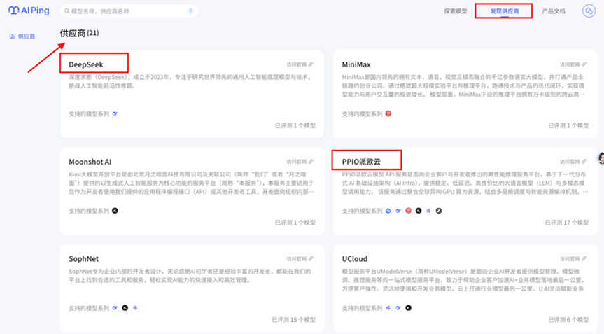Click the purple Qwen icon in the PPIO派欧云 card
Screen dimensions: 604x334
[428, 211]
